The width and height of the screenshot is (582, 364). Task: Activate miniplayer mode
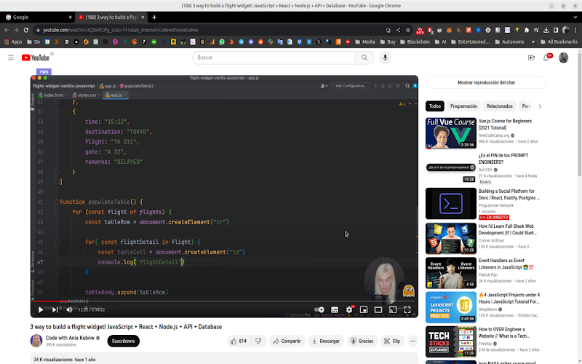click(x=364, y=309)
